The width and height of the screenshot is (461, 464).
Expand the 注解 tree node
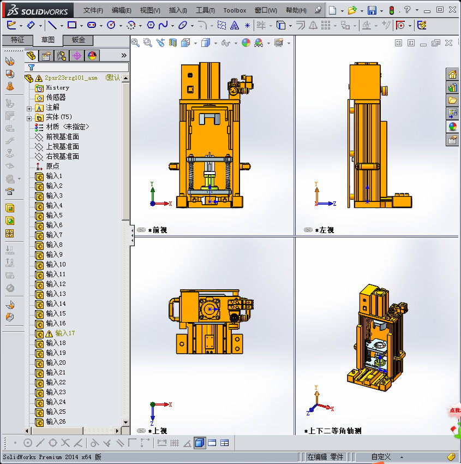coord(29,108)
